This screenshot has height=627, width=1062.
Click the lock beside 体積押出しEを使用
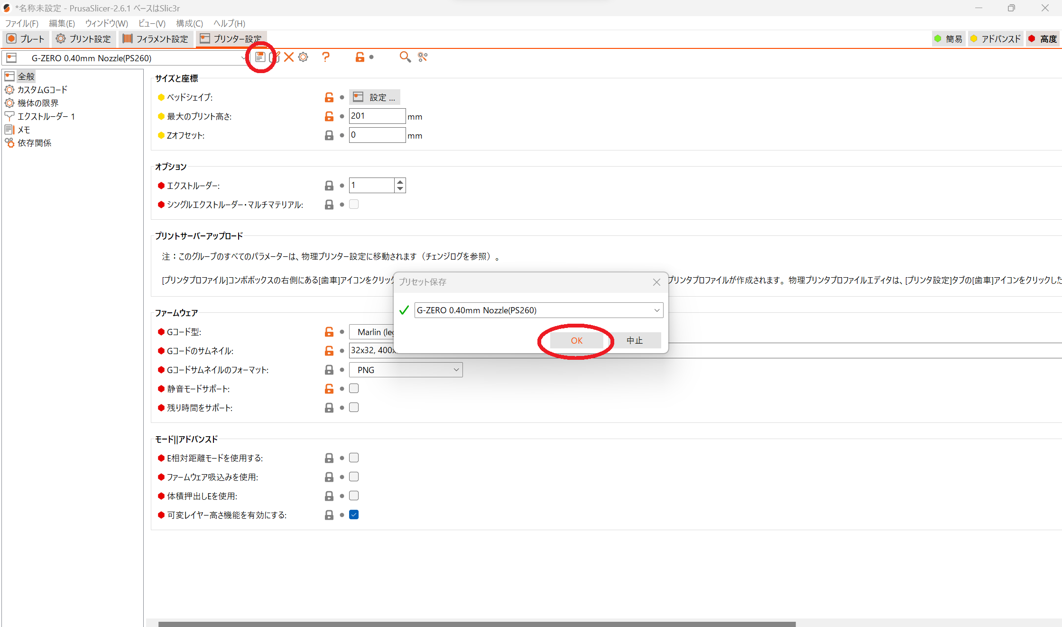329,496
